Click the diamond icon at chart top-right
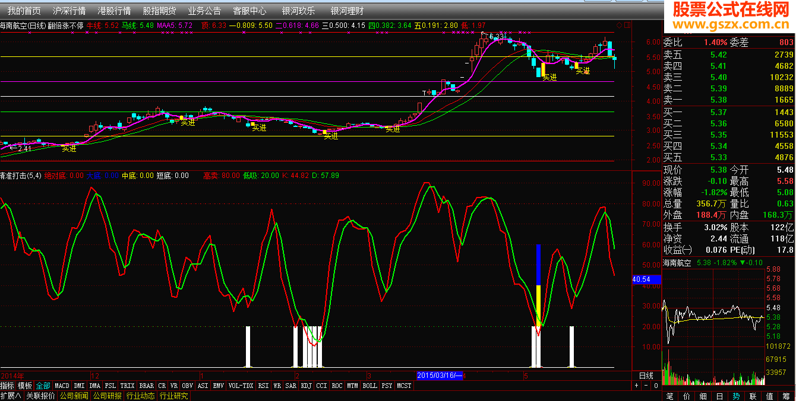Screen dimensions: 796x401 tap(620, 26)
